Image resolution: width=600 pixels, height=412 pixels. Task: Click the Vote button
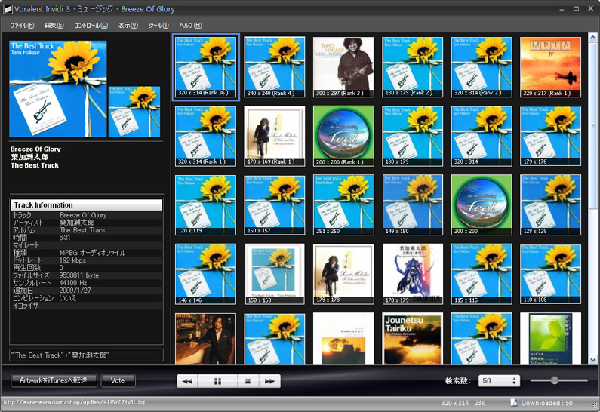118,380
